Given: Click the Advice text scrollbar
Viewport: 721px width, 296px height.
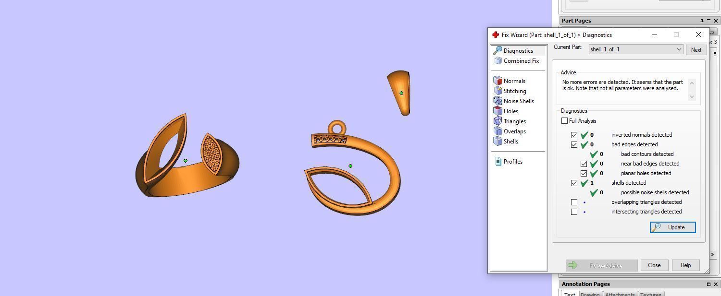Looking at the screenshot, I should pos(692,90).
